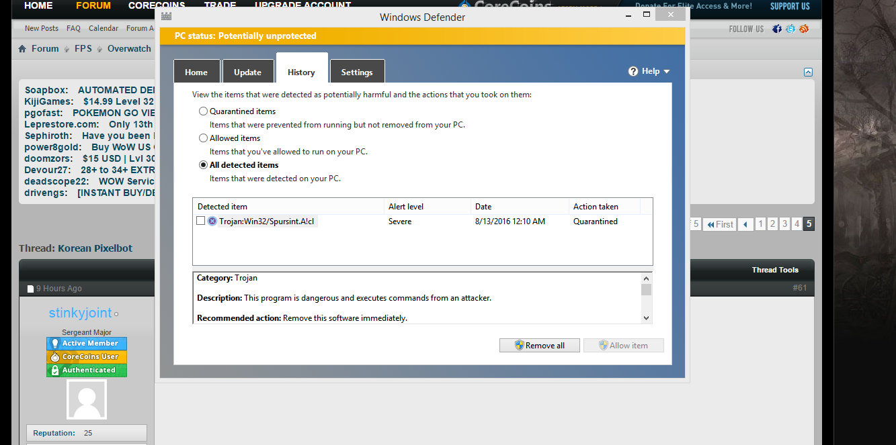Click the Forum breadcrumb link
The image size is (896, 445).
(45, 49)
